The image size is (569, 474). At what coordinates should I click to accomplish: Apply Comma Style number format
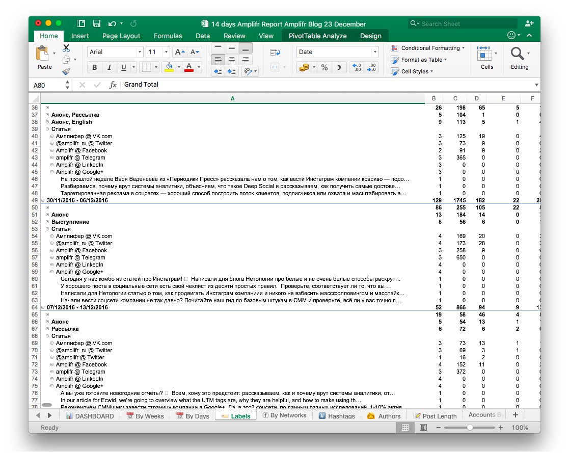click(x=339, y=67)
